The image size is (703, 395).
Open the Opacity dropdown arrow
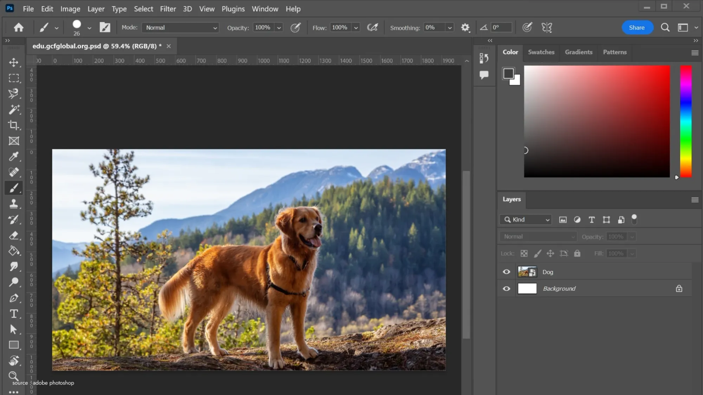pos(279,27)
